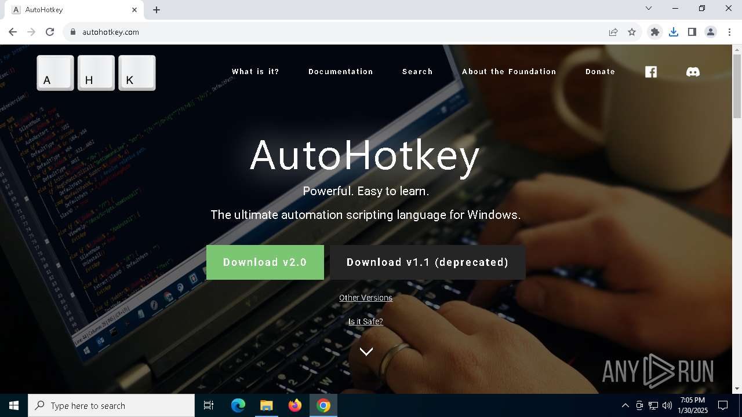Viewport: 742px width, 417px height.
Task: Open a new tab with plus button
Action: coord(157,10)
